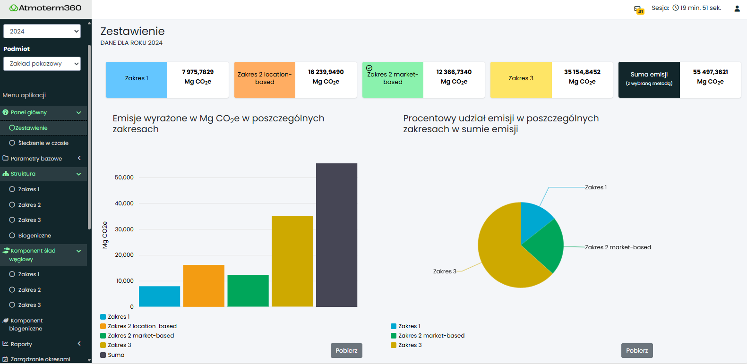Click the Zakres 3 pie chart slice

[x=501, y=260]
